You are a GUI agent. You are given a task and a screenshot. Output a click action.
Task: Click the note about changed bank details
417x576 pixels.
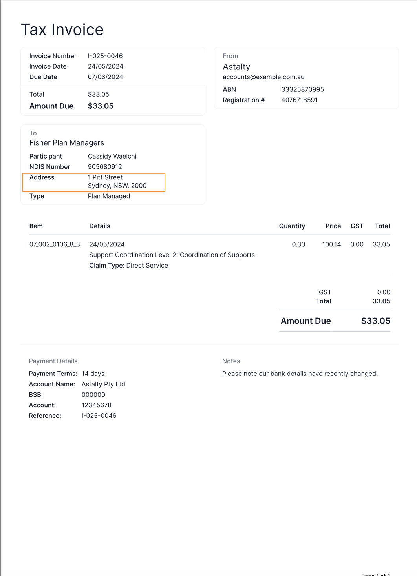pyautogui.click(x=300, y=374)
